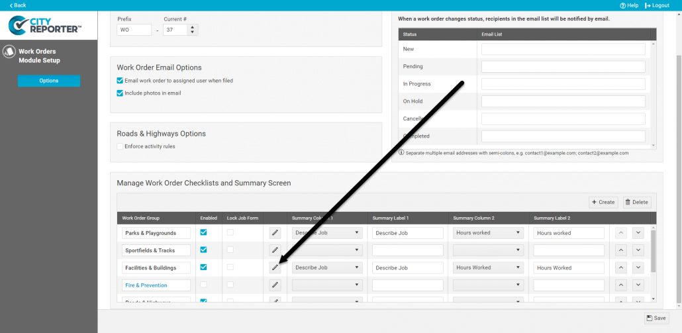Open Summary Column 1 dropdown for Parks & Playgrounds
The width and height of the screenshot is (682, 333).
pos(327,233)
